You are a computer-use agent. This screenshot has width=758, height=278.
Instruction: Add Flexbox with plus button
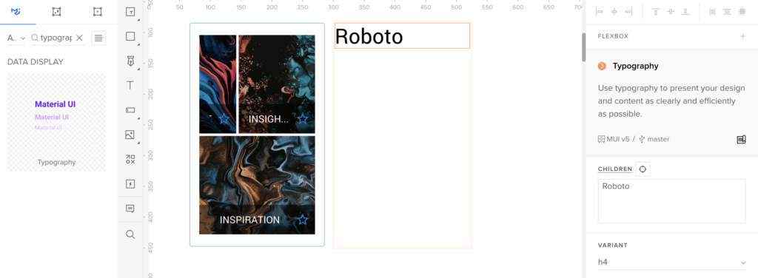point(742,36)
